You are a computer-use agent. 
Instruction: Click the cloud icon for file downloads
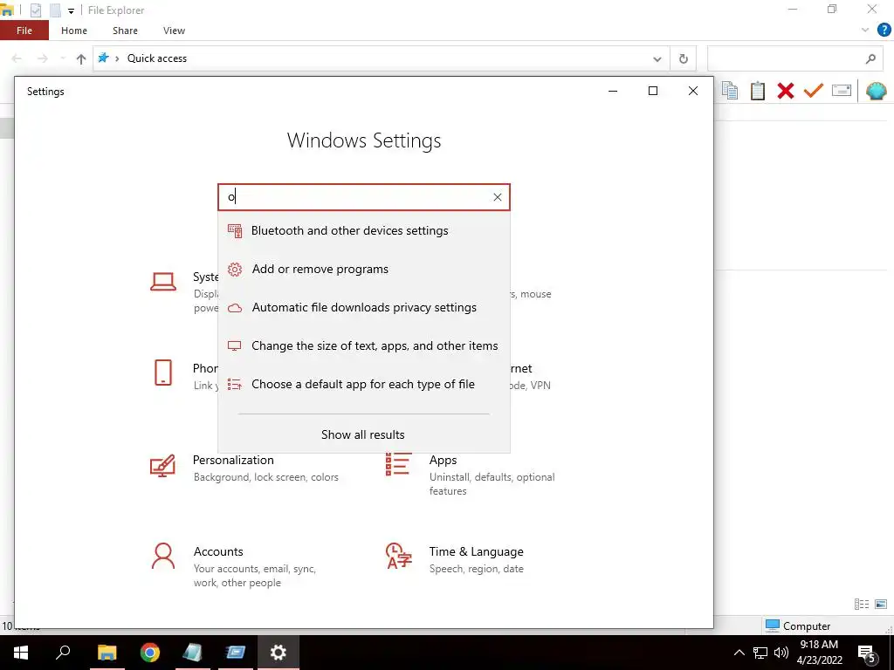click(x=235, y=308)
